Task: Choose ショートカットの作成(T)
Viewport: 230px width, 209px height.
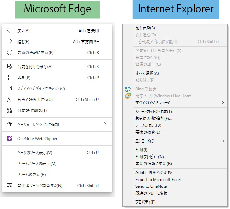Action: [x=175, y=112]
